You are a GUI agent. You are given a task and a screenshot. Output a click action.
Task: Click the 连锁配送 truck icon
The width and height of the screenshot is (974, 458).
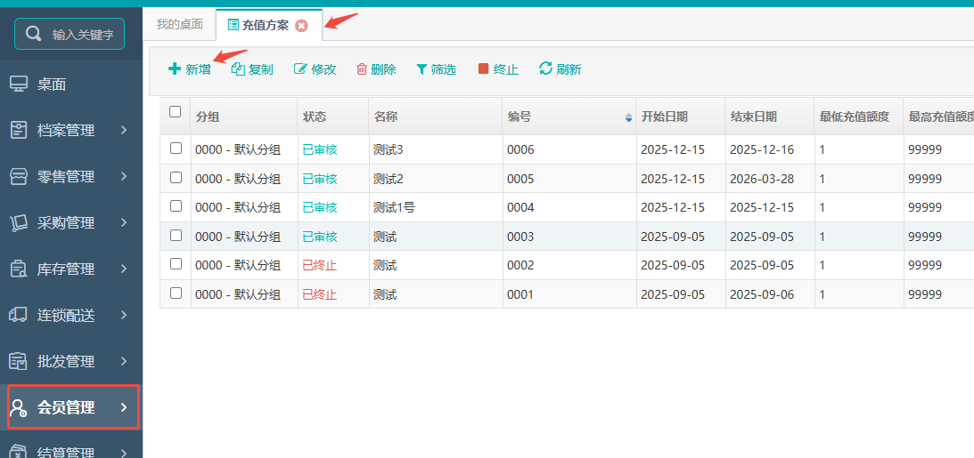point(19,315)
